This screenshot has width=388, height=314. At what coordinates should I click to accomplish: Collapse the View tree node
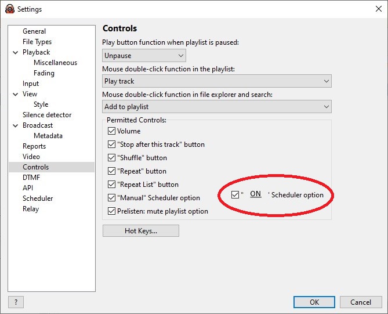click(x=15, y=94)
